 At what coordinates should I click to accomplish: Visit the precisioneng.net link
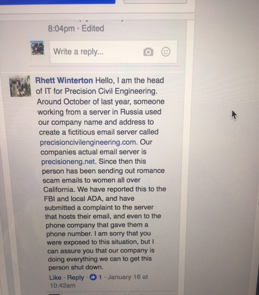click(x=68, y=162)
